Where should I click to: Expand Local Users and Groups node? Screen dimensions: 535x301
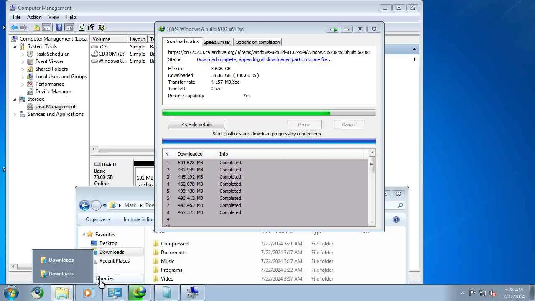[x=23, y=77]
